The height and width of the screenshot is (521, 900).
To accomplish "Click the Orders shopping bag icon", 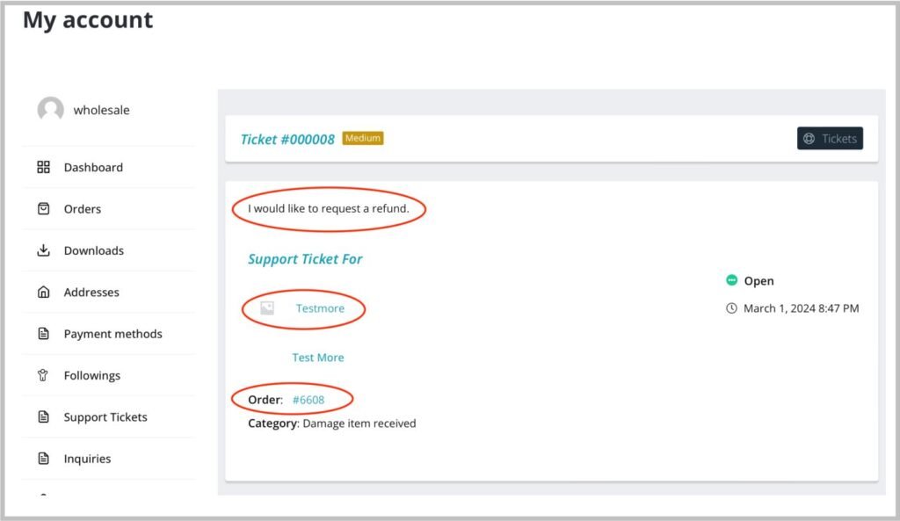I will point(43,209).
